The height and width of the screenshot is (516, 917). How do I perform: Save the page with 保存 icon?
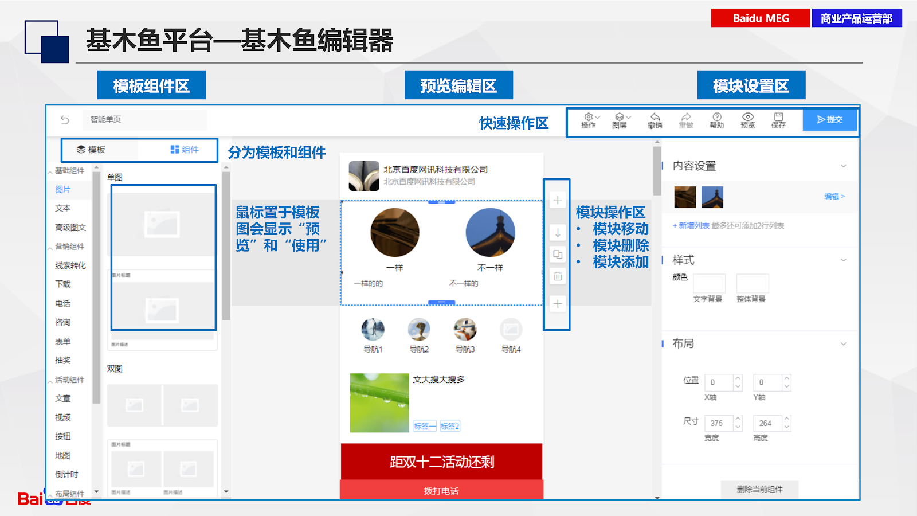[x=778, y=120]
